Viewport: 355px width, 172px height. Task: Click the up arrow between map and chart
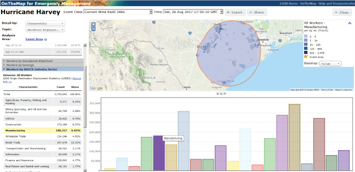218,94
